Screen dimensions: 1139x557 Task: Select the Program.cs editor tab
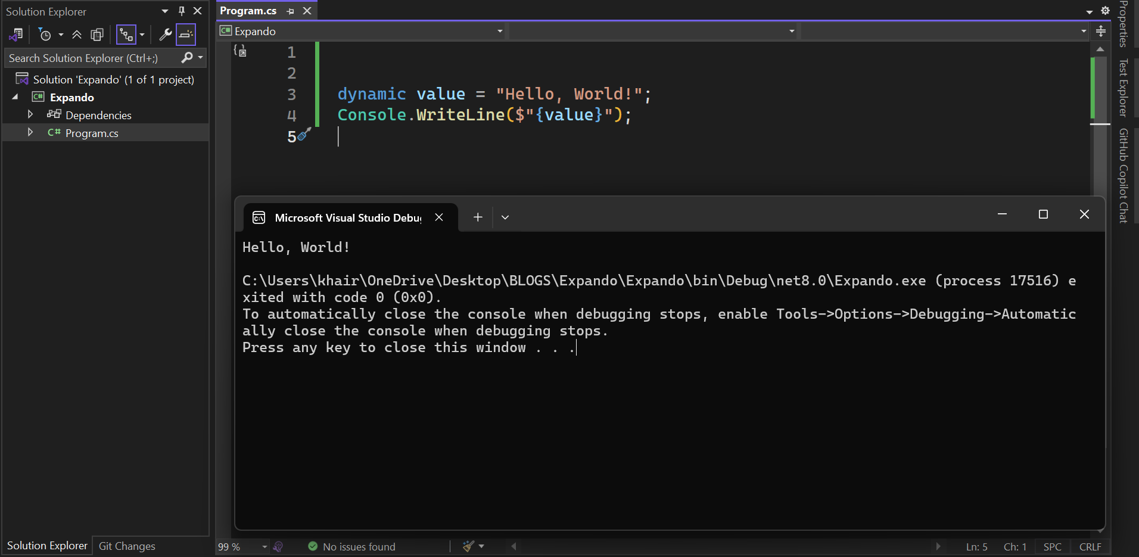tap(248, 11)
